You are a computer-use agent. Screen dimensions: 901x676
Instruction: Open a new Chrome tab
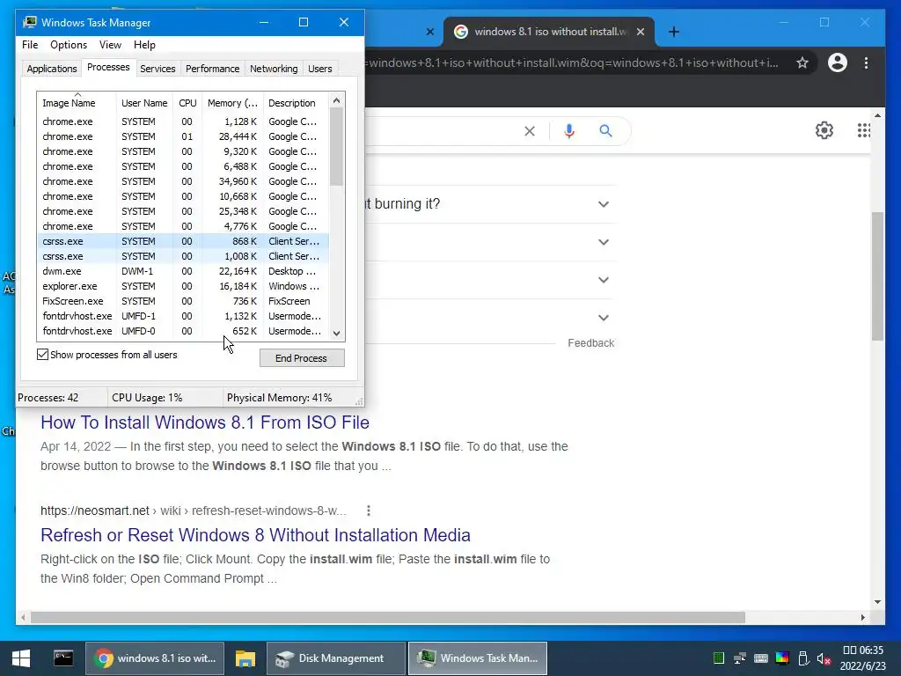coord(674,33)
